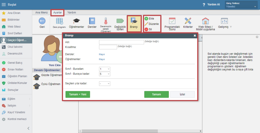Click the Adı input field
260x133 pixels.
point(121,42)
